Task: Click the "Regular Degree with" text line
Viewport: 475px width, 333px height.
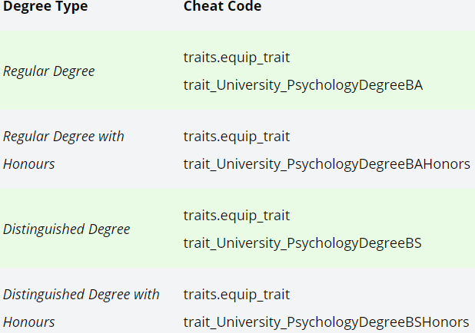Action: coord(64,137)
